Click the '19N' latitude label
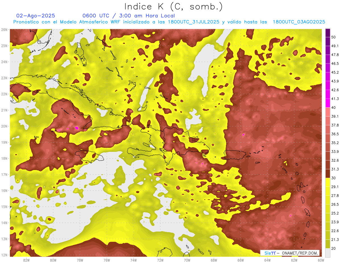341x264 pixels. 4,142
